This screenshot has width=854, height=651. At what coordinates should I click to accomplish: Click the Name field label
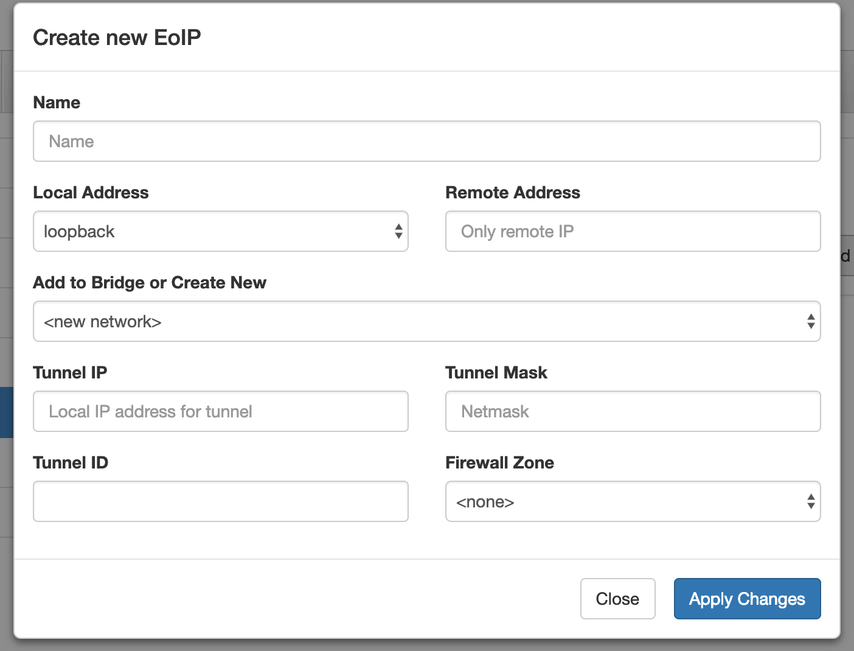(x=57, y=102)
